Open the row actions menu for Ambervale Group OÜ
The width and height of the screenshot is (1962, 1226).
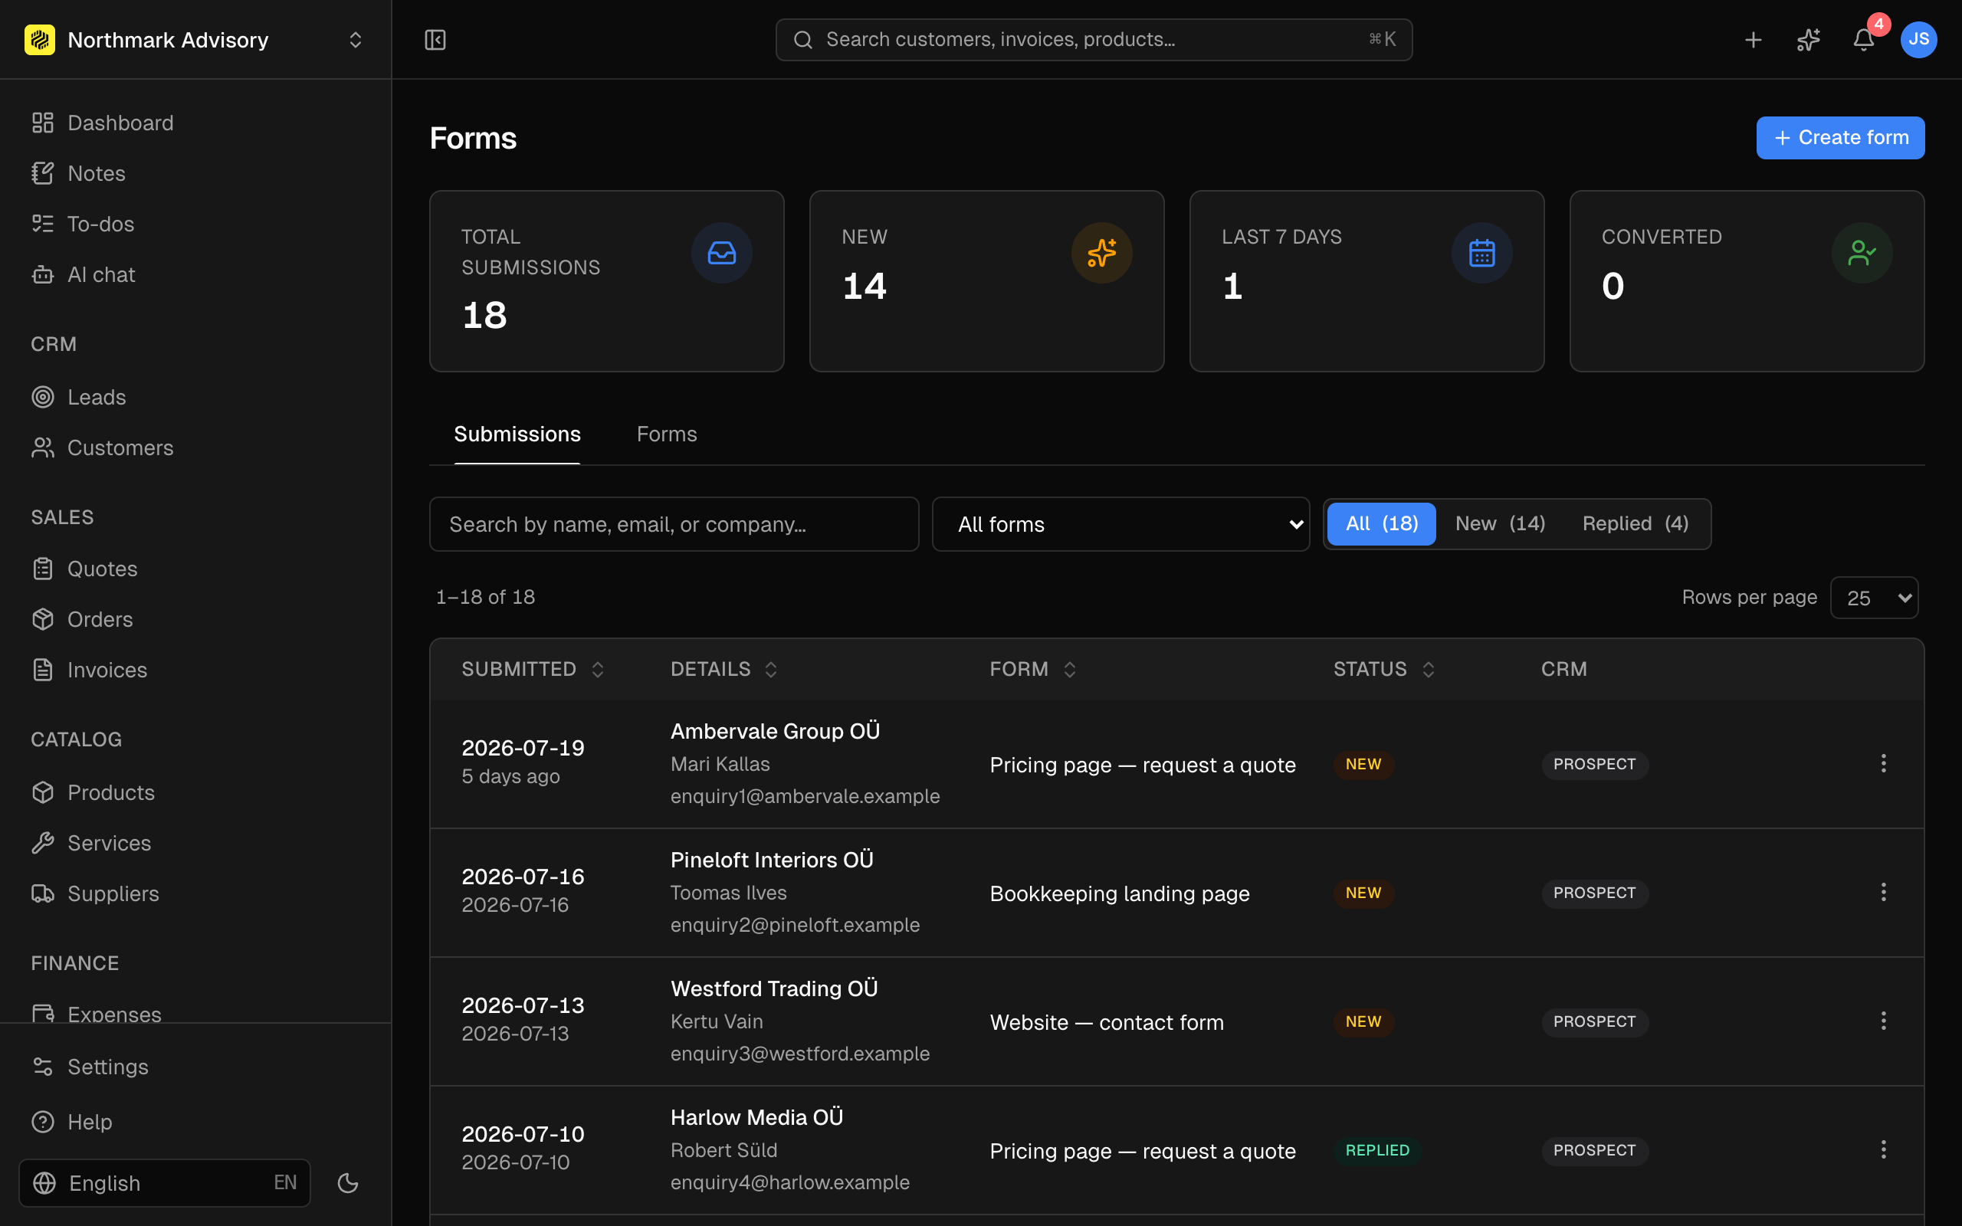1883,764
